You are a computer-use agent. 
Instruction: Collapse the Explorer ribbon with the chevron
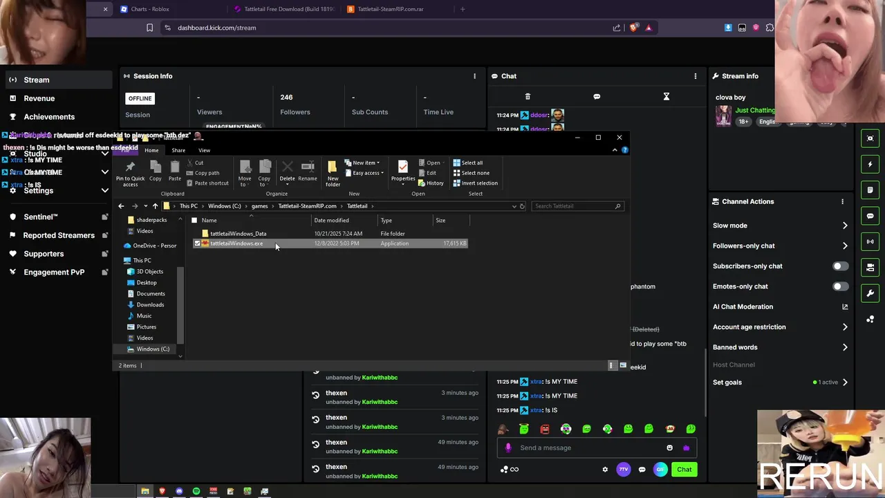[615, 150]
